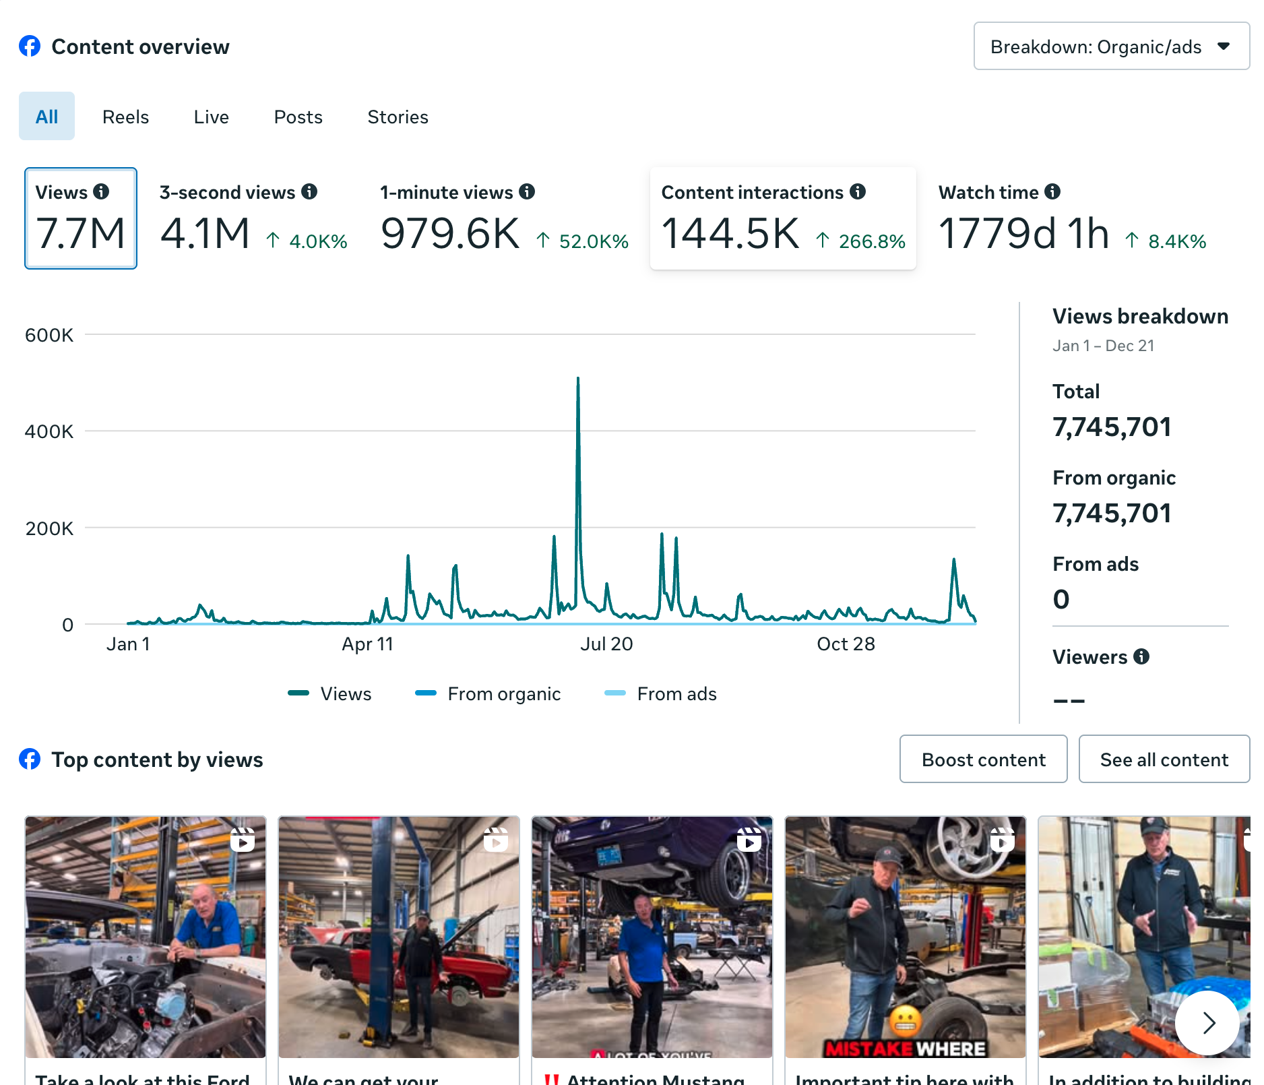Image resolution: width=1264 pixels, height=1085 pixels.
Task: Click the 3-second views info icon
Action: (309, 192)
